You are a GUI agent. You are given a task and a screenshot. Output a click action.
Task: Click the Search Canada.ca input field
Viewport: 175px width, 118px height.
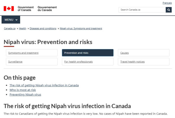[x=142, y=10]
